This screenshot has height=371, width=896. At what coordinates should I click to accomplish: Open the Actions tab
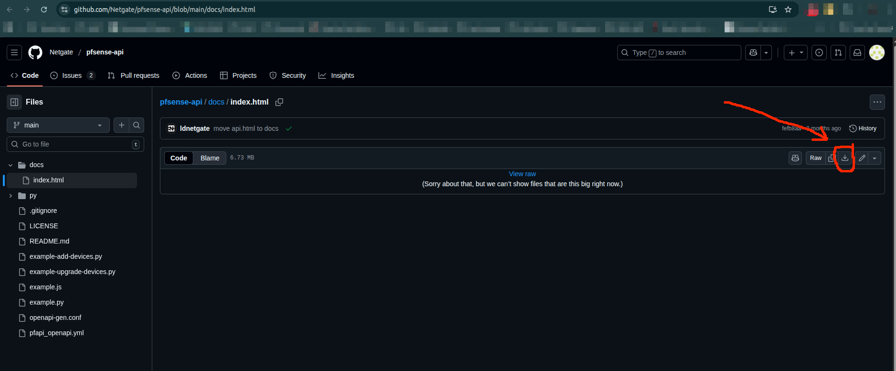[190, 75]
